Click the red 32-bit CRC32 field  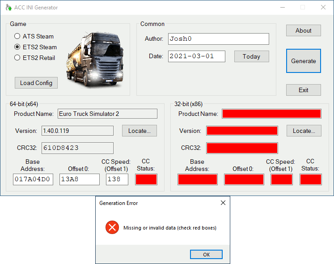(x=242, y=148)
